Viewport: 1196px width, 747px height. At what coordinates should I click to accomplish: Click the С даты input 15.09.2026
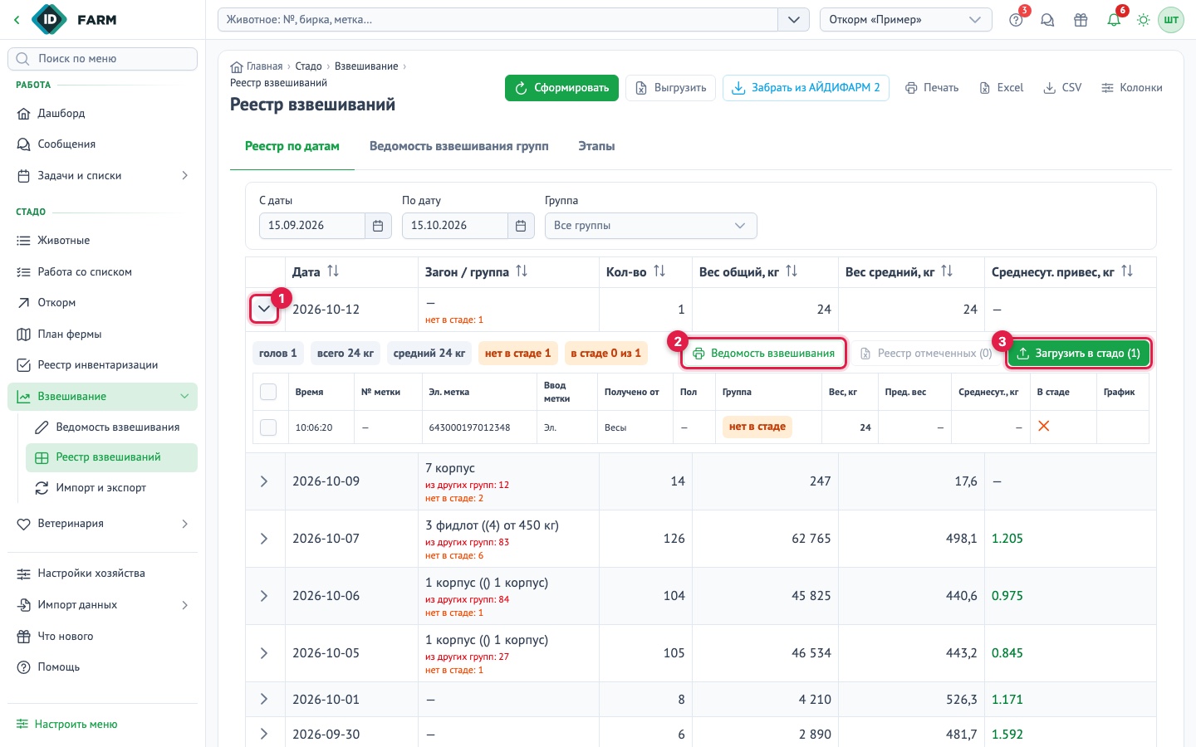coord(312,226)
